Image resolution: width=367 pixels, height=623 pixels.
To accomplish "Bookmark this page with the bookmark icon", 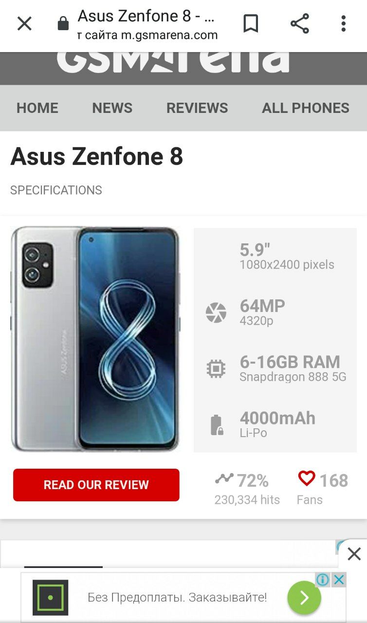I will tap(251, 23).
